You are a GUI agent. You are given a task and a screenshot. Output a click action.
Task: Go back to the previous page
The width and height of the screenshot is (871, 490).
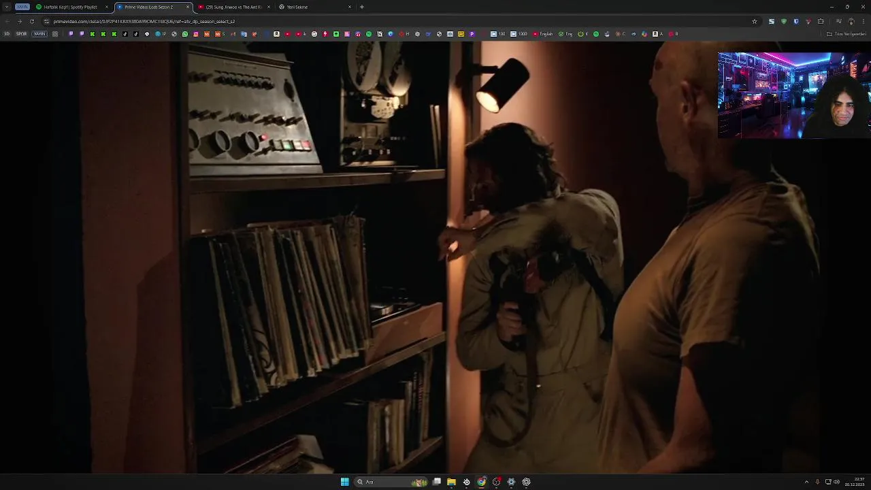tap(7, 21)
